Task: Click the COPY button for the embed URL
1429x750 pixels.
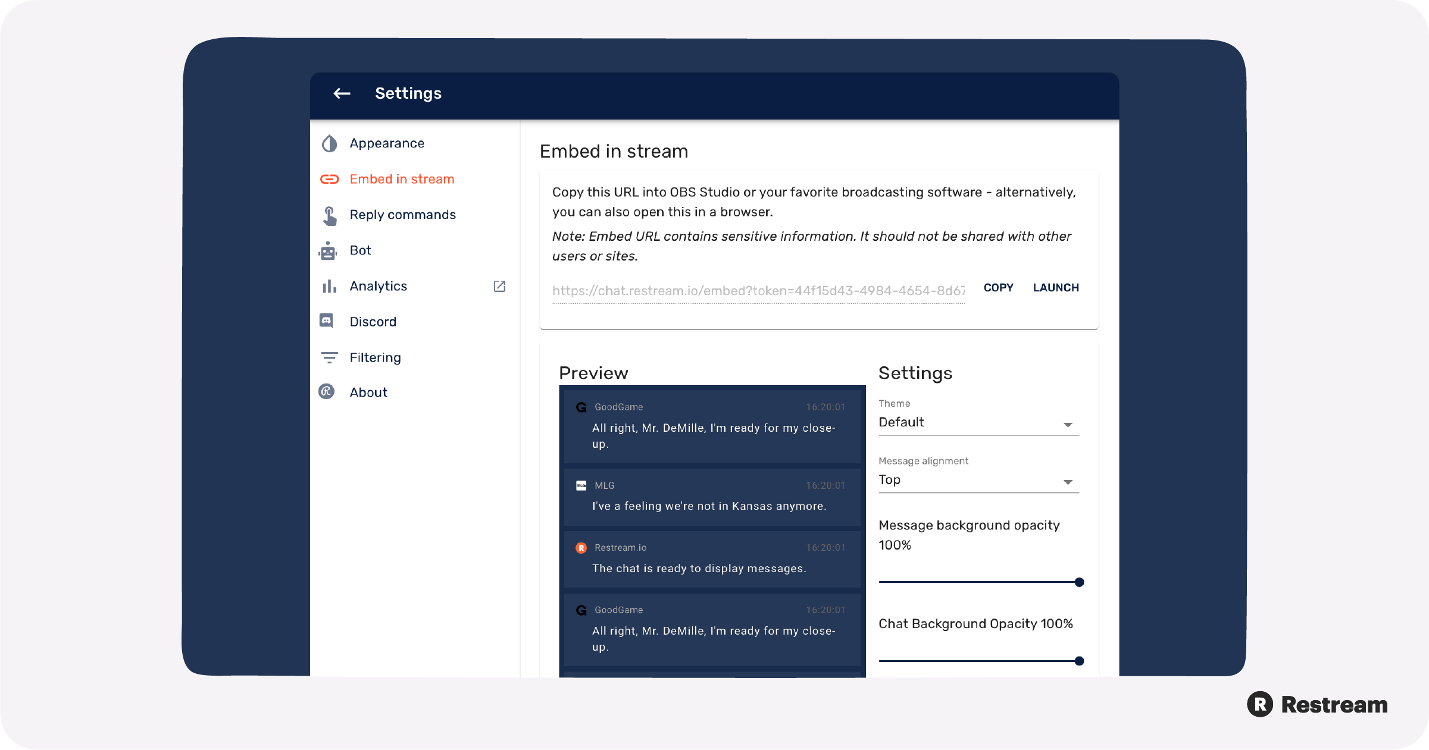Action: (998, 287)
